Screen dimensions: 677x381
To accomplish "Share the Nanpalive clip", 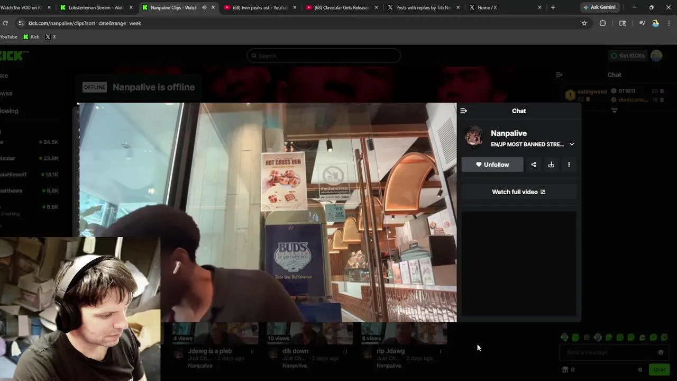I will [534, 165].
